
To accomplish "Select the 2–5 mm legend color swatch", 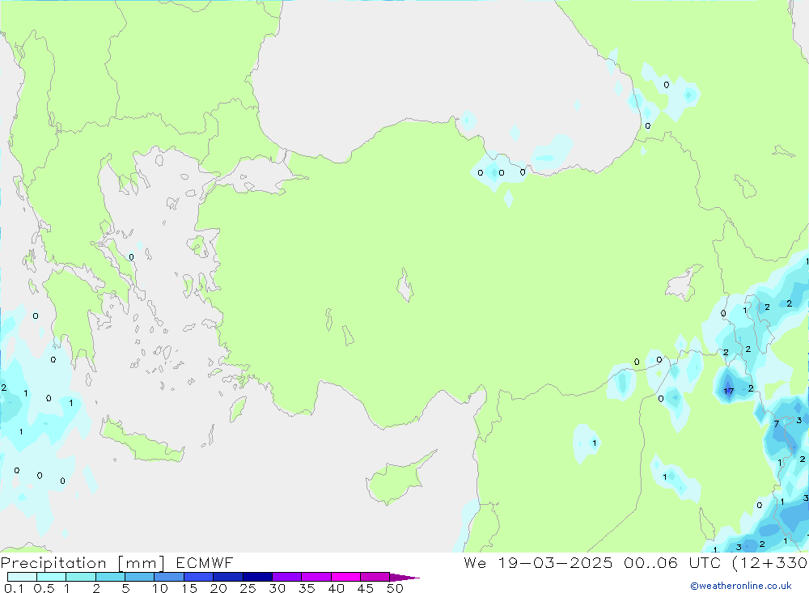I will [110, 577].
